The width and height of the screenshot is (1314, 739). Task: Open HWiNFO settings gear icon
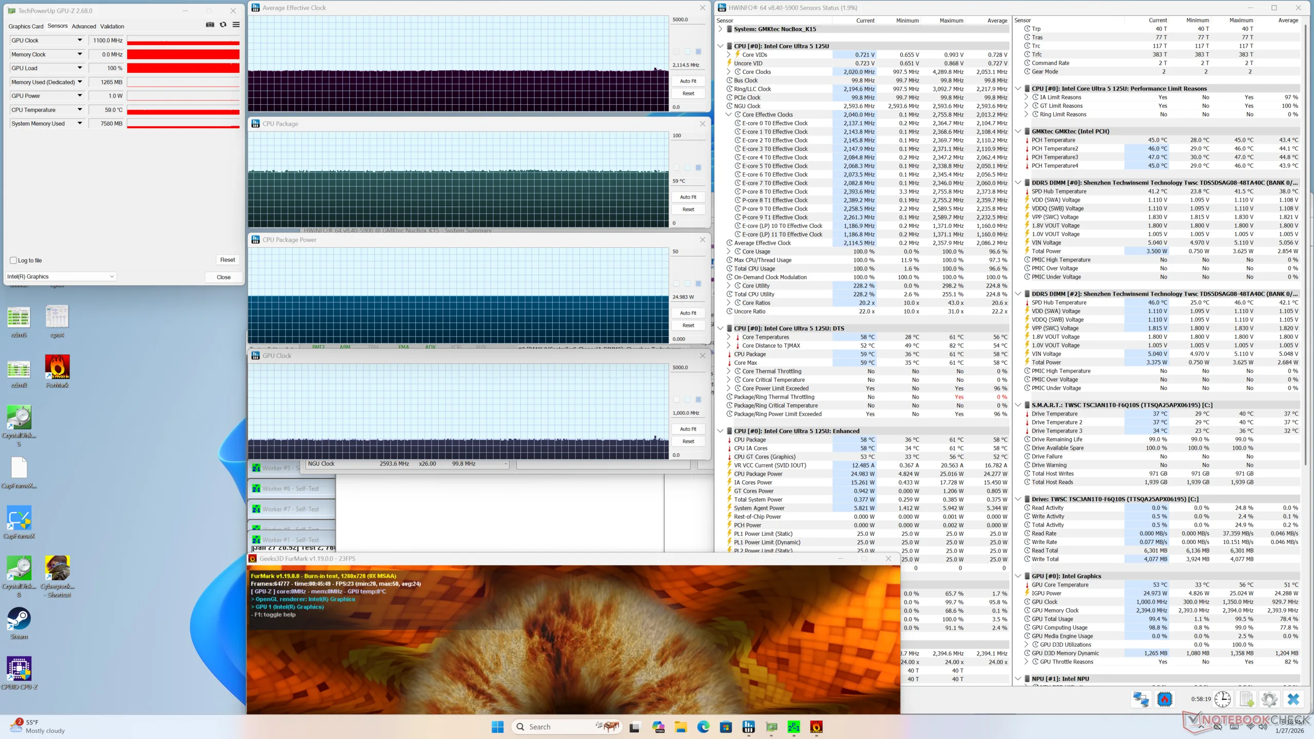[x=1269, y=699]
